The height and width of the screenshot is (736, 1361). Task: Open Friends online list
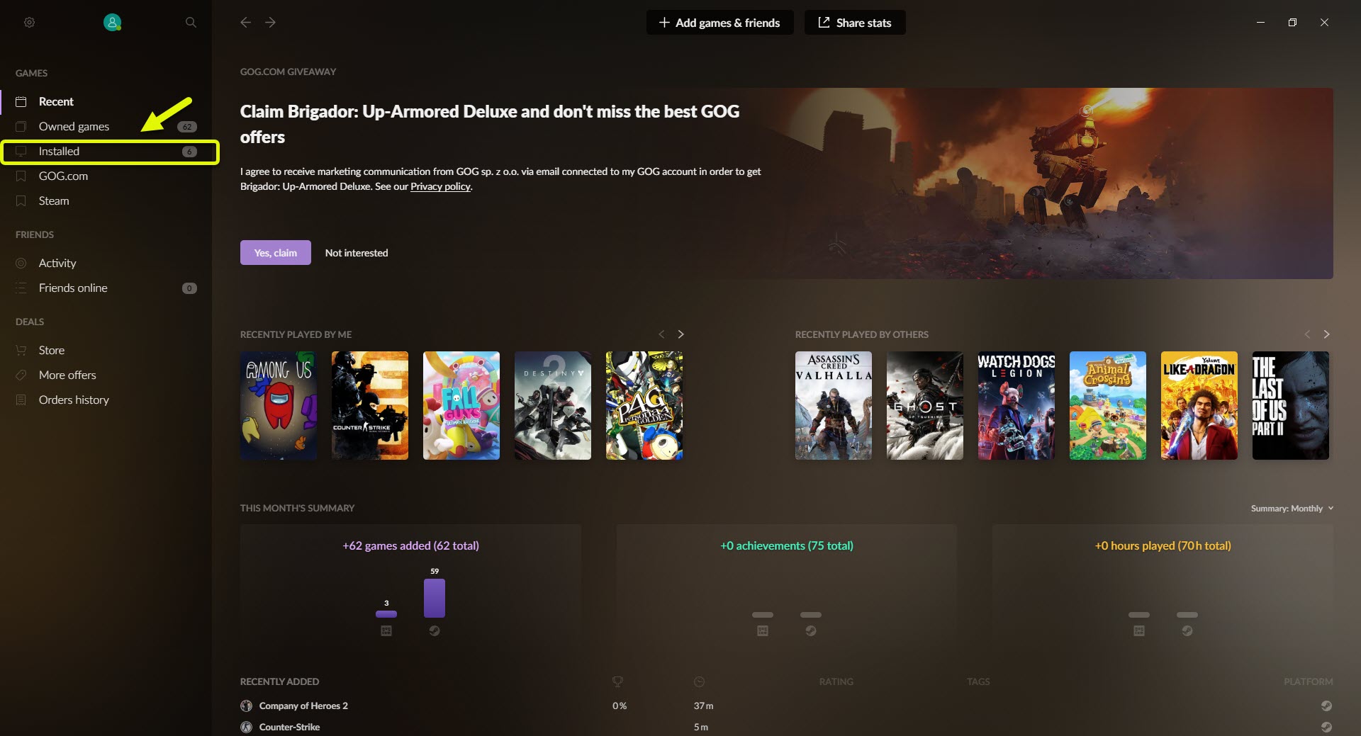click(106, 288)
